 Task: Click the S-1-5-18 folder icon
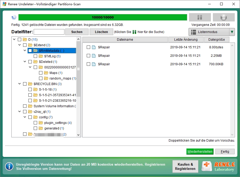[36, 89]
